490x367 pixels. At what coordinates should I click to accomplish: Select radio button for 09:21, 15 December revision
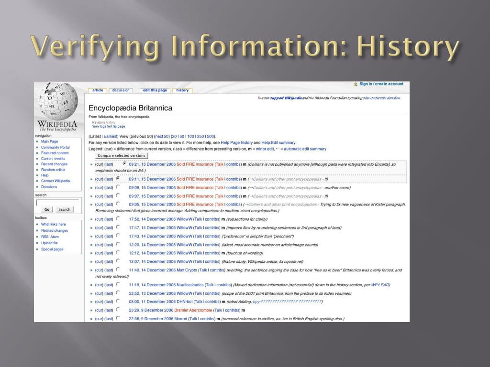(x=125, y=163)
